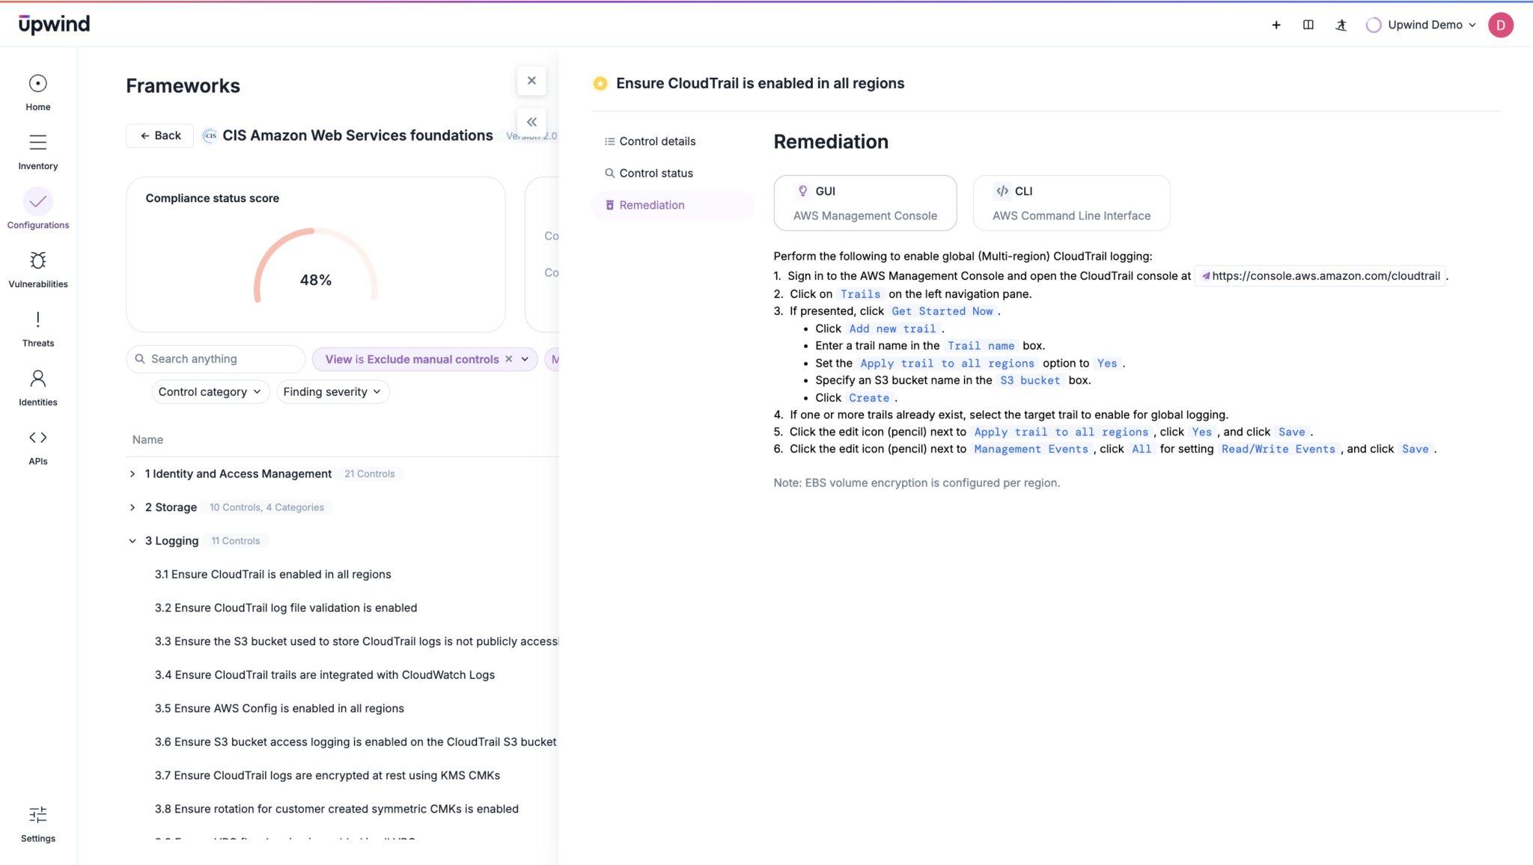
Task: Expand 1 Identity and Access Management
Action: 132,474
